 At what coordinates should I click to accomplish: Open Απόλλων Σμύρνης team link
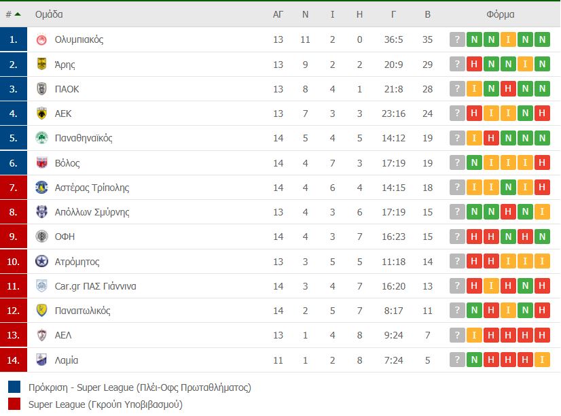(92, 212)
